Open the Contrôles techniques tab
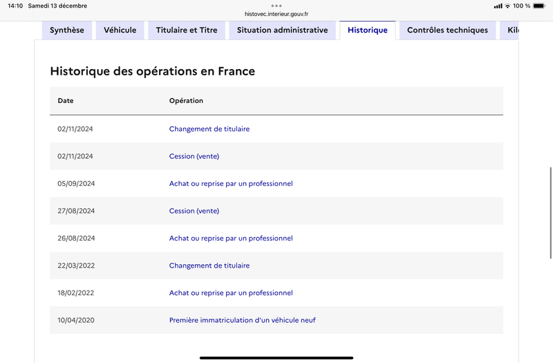Viewport: 553px width, 363px height. click(447, 30)
